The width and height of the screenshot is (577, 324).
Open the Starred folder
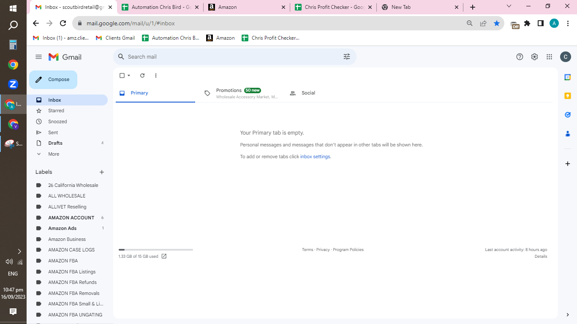pos(67,111)
